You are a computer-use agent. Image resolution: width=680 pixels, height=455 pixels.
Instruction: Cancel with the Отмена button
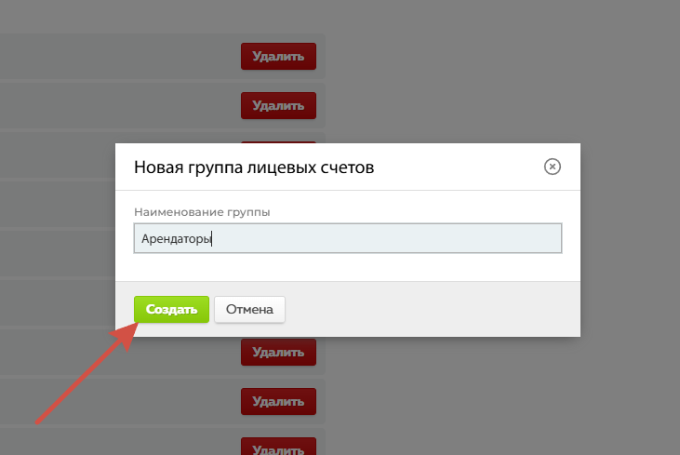click(249, 310)
